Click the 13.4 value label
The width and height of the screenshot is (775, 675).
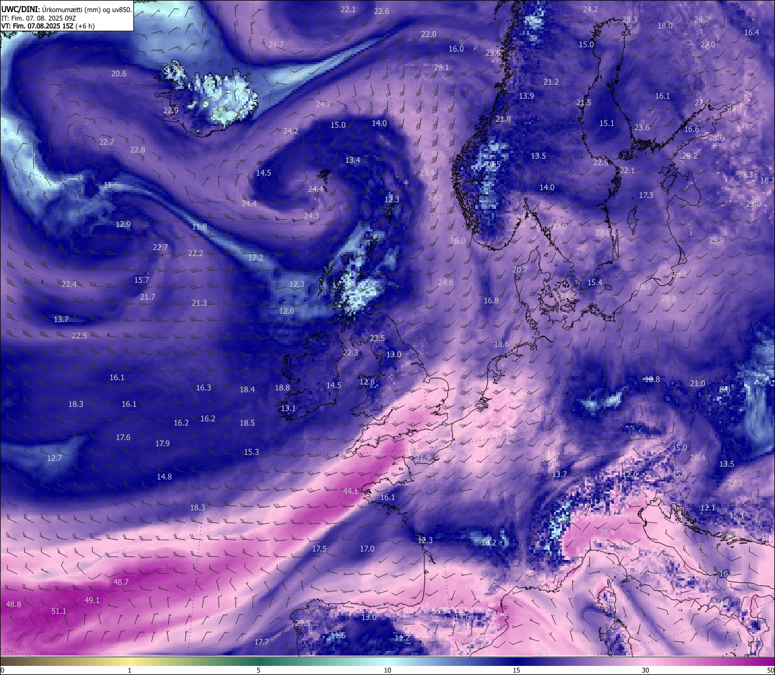[352, 160]
